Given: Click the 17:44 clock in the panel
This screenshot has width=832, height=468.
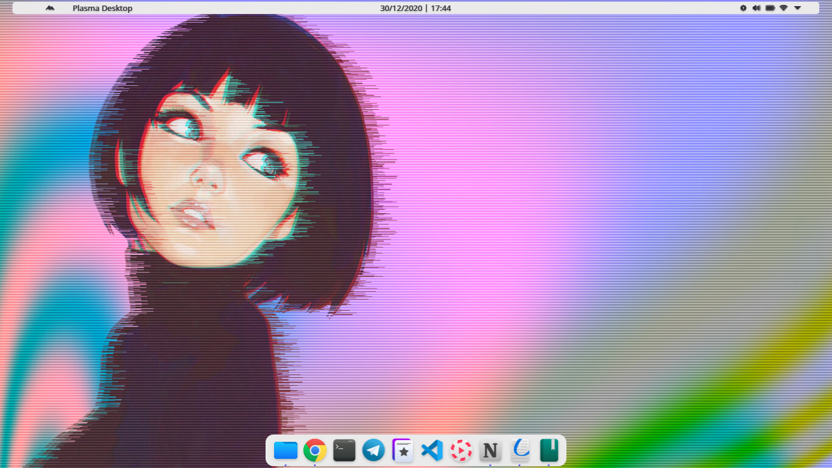Looking at the screenshot, I should tap(441, 8).
